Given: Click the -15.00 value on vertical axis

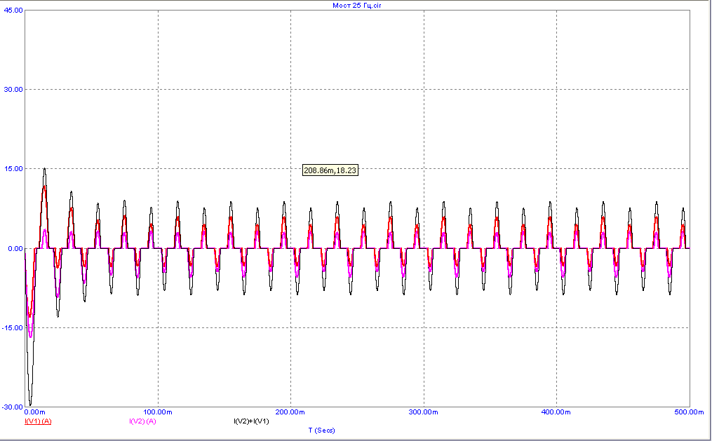Looking at the screenshot, I should click(x=12, y=328).
